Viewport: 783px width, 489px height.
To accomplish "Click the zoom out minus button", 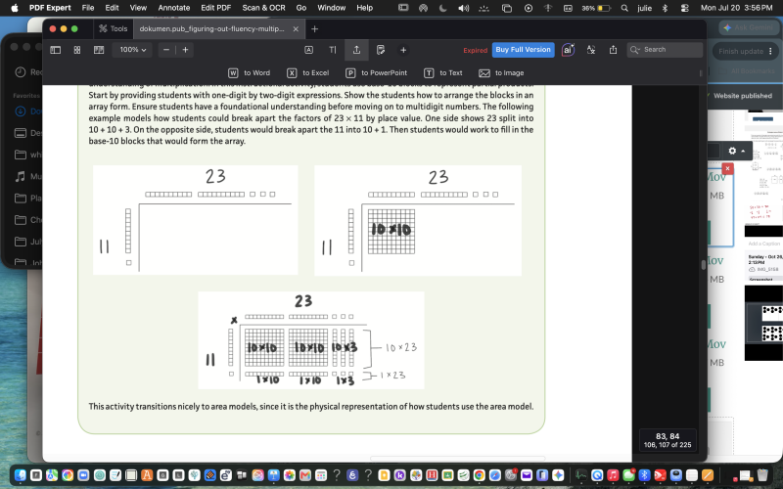I will (166, 50).
